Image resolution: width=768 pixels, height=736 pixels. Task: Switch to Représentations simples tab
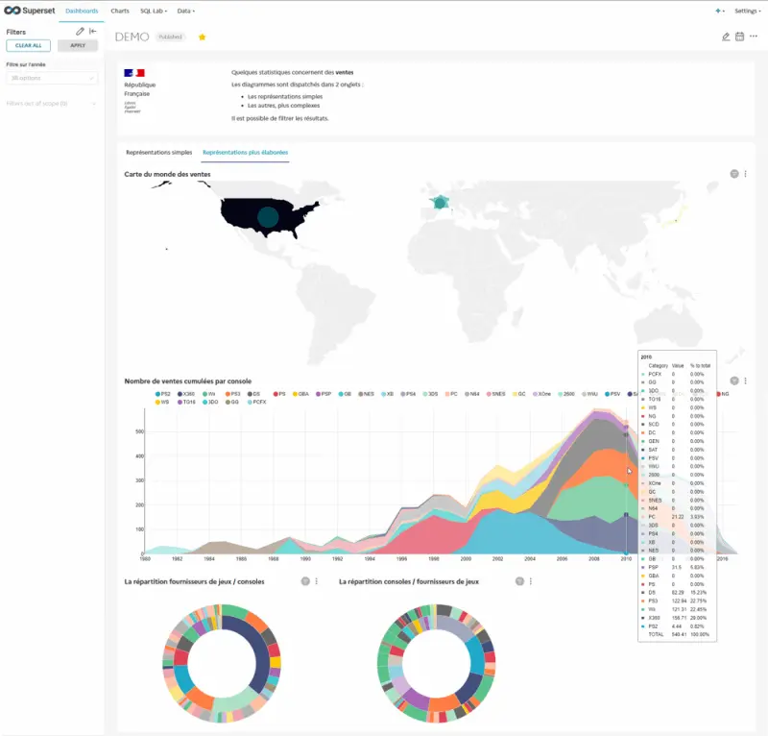159,153
